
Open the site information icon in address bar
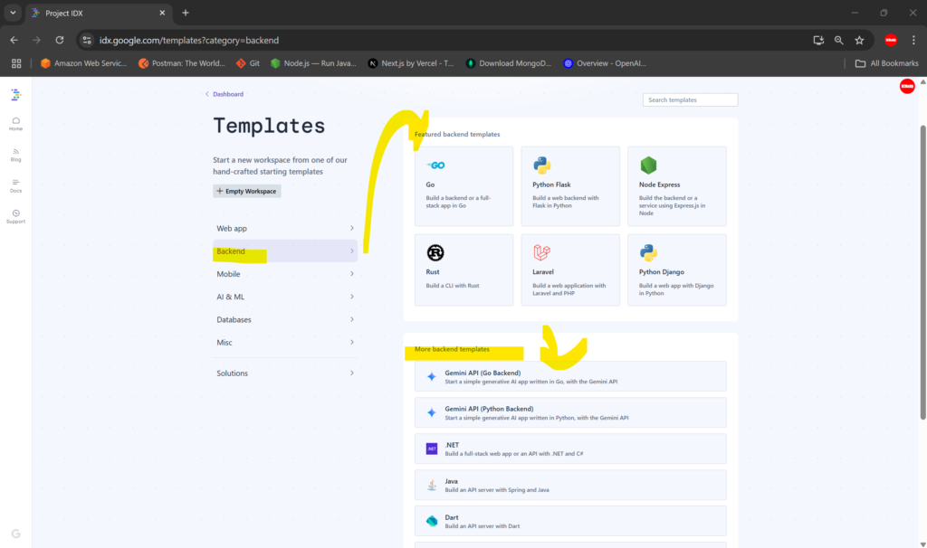87,40
